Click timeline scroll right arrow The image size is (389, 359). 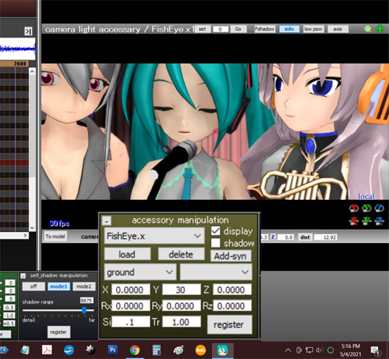[25, 235]
